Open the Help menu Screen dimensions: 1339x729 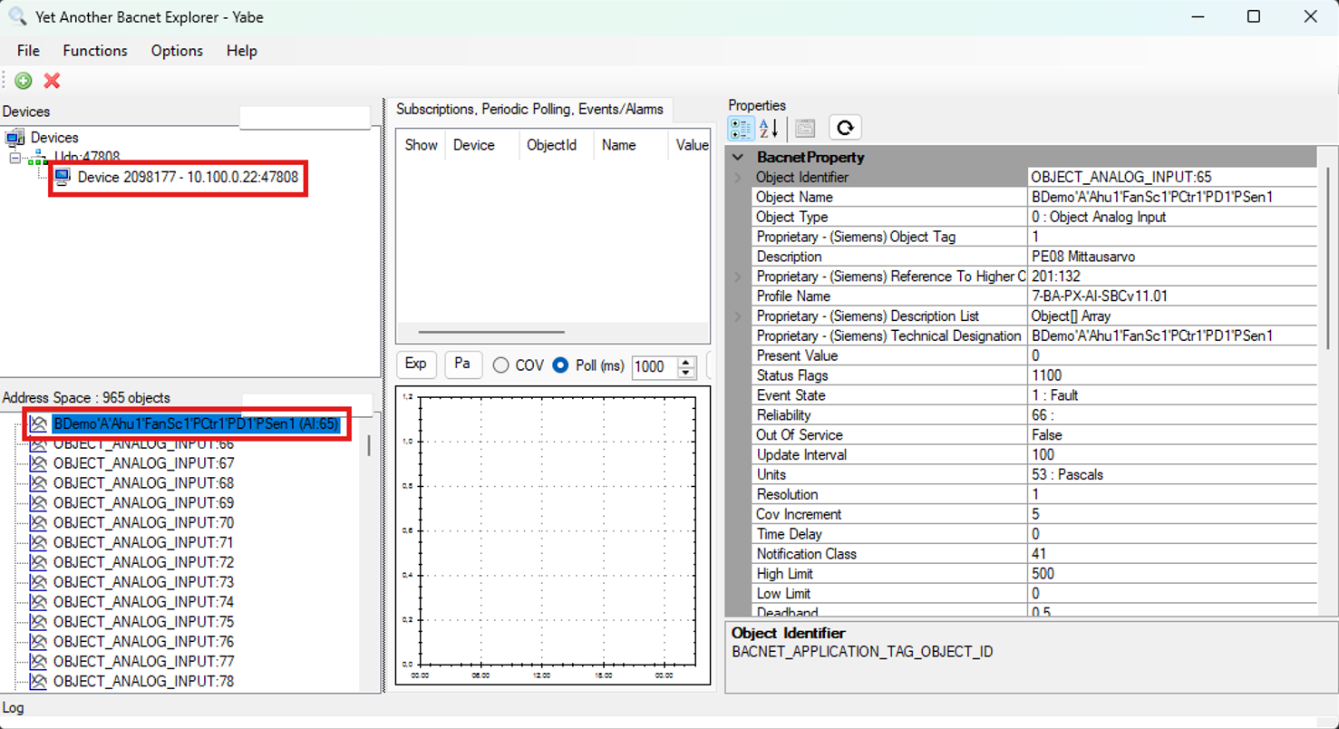point(242,51)
